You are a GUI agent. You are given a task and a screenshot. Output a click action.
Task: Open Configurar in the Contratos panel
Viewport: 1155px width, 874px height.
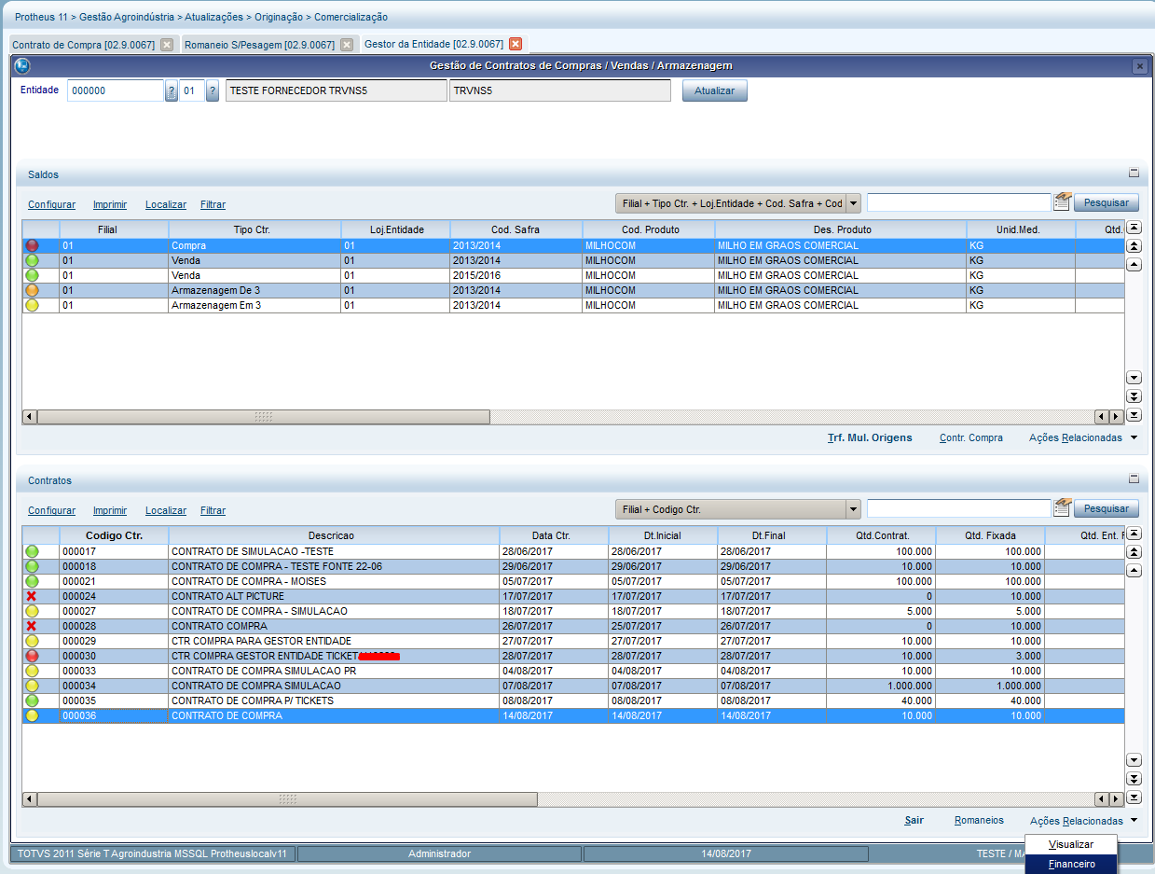click(x=51, y=510)
